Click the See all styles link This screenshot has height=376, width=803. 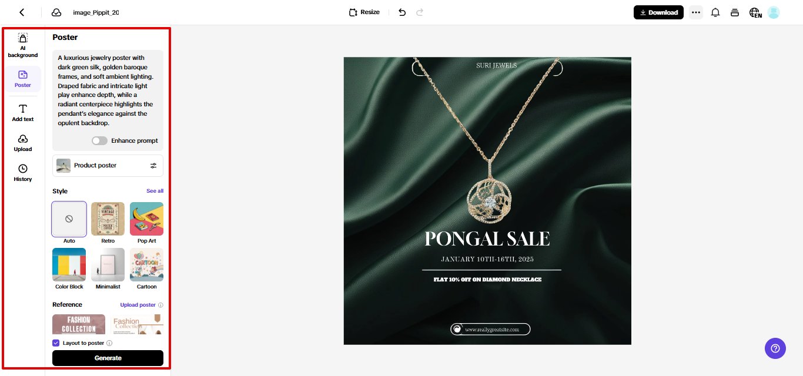click(155, 191)
